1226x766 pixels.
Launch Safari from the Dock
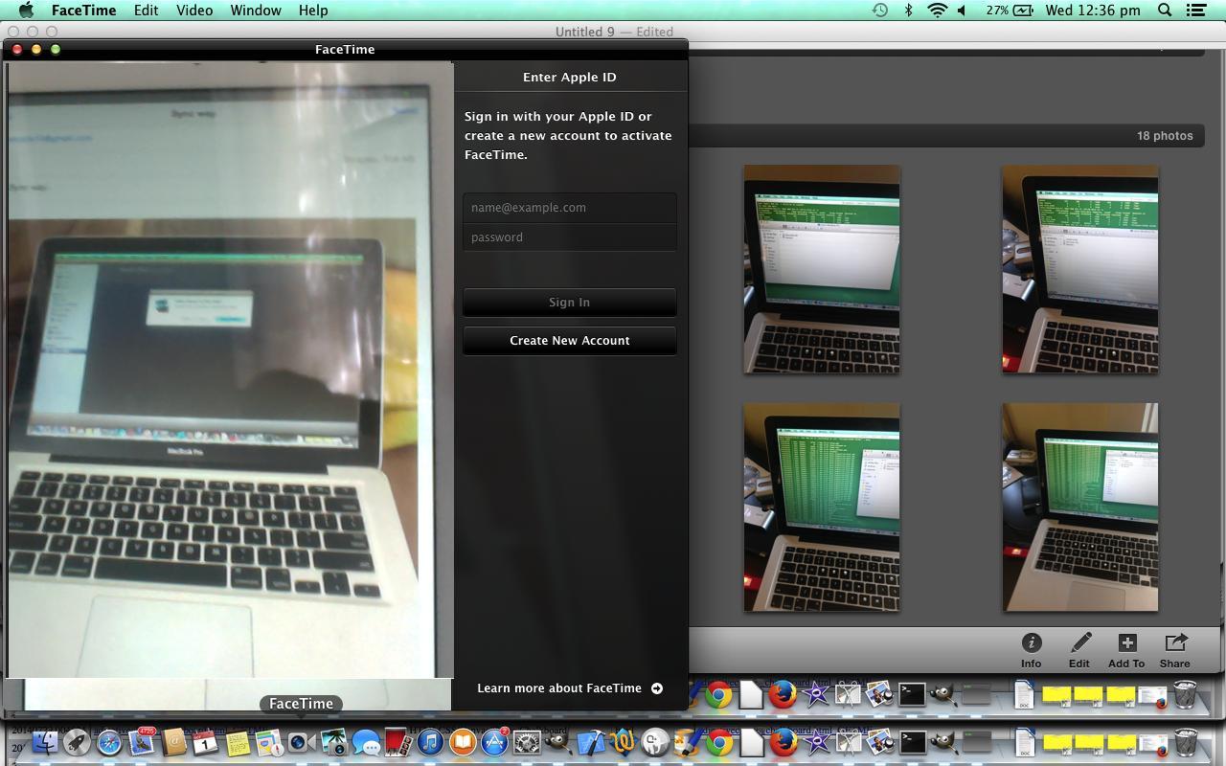109,743
